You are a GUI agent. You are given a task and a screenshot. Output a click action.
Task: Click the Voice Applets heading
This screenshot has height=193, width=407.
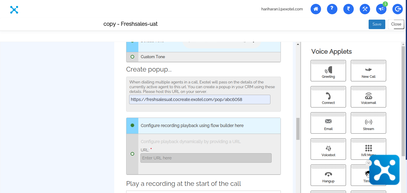pos(331,52)
